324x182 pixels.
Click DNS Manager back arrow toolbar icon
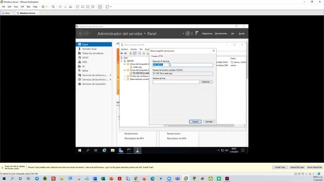121,54
